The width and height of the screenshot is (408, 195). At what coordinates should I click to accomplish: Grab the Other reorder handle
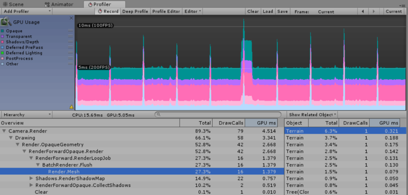click(x=70, y=63)
